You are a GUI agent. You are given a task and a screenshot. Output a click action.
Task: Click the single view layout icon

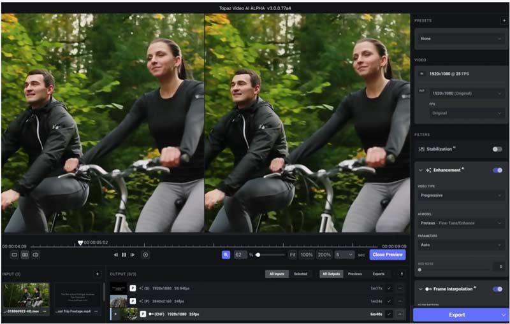coord(14,255)
